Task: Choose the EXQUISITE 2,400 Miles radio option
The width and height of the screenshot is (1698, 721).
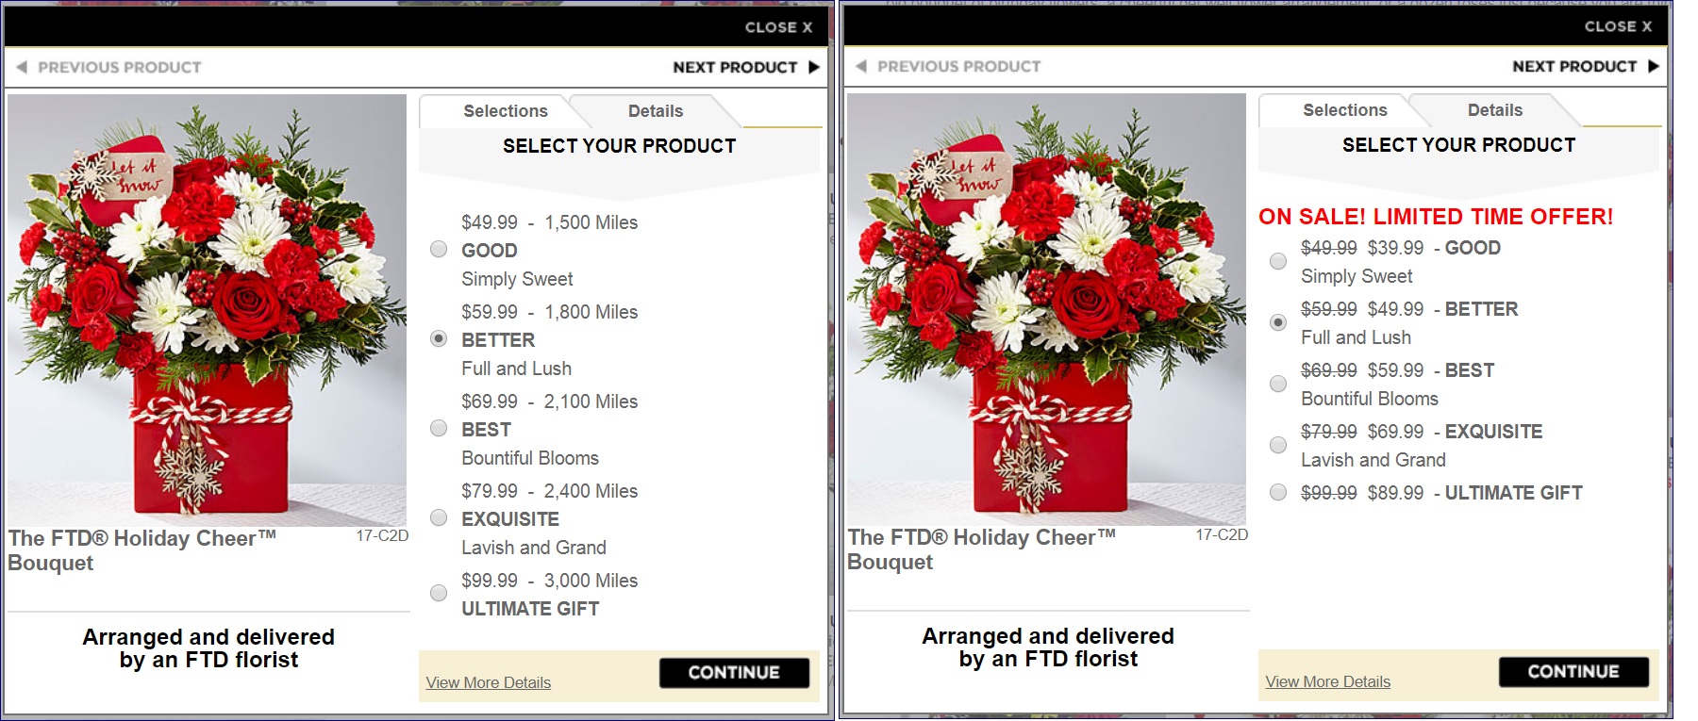Action: click(x=439, y=517)
